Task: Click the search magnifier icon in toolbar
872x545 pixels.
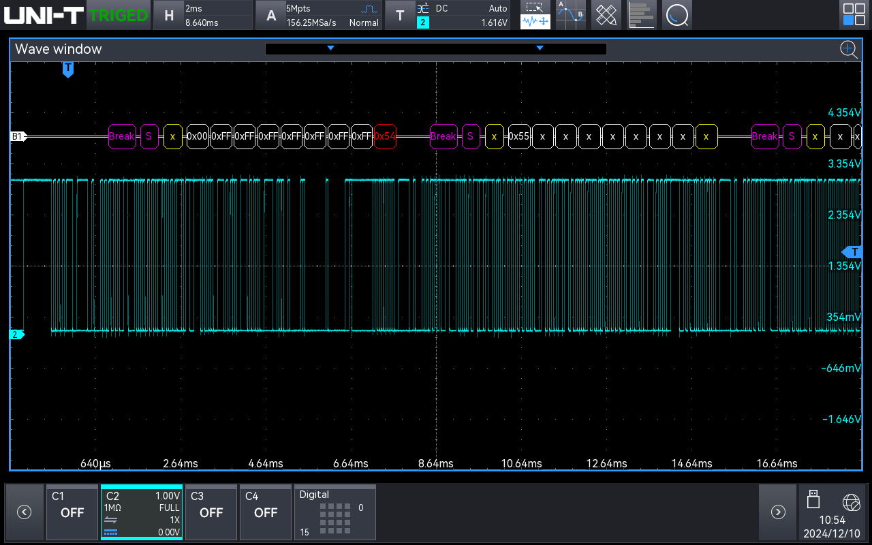Action: point(676,15)
